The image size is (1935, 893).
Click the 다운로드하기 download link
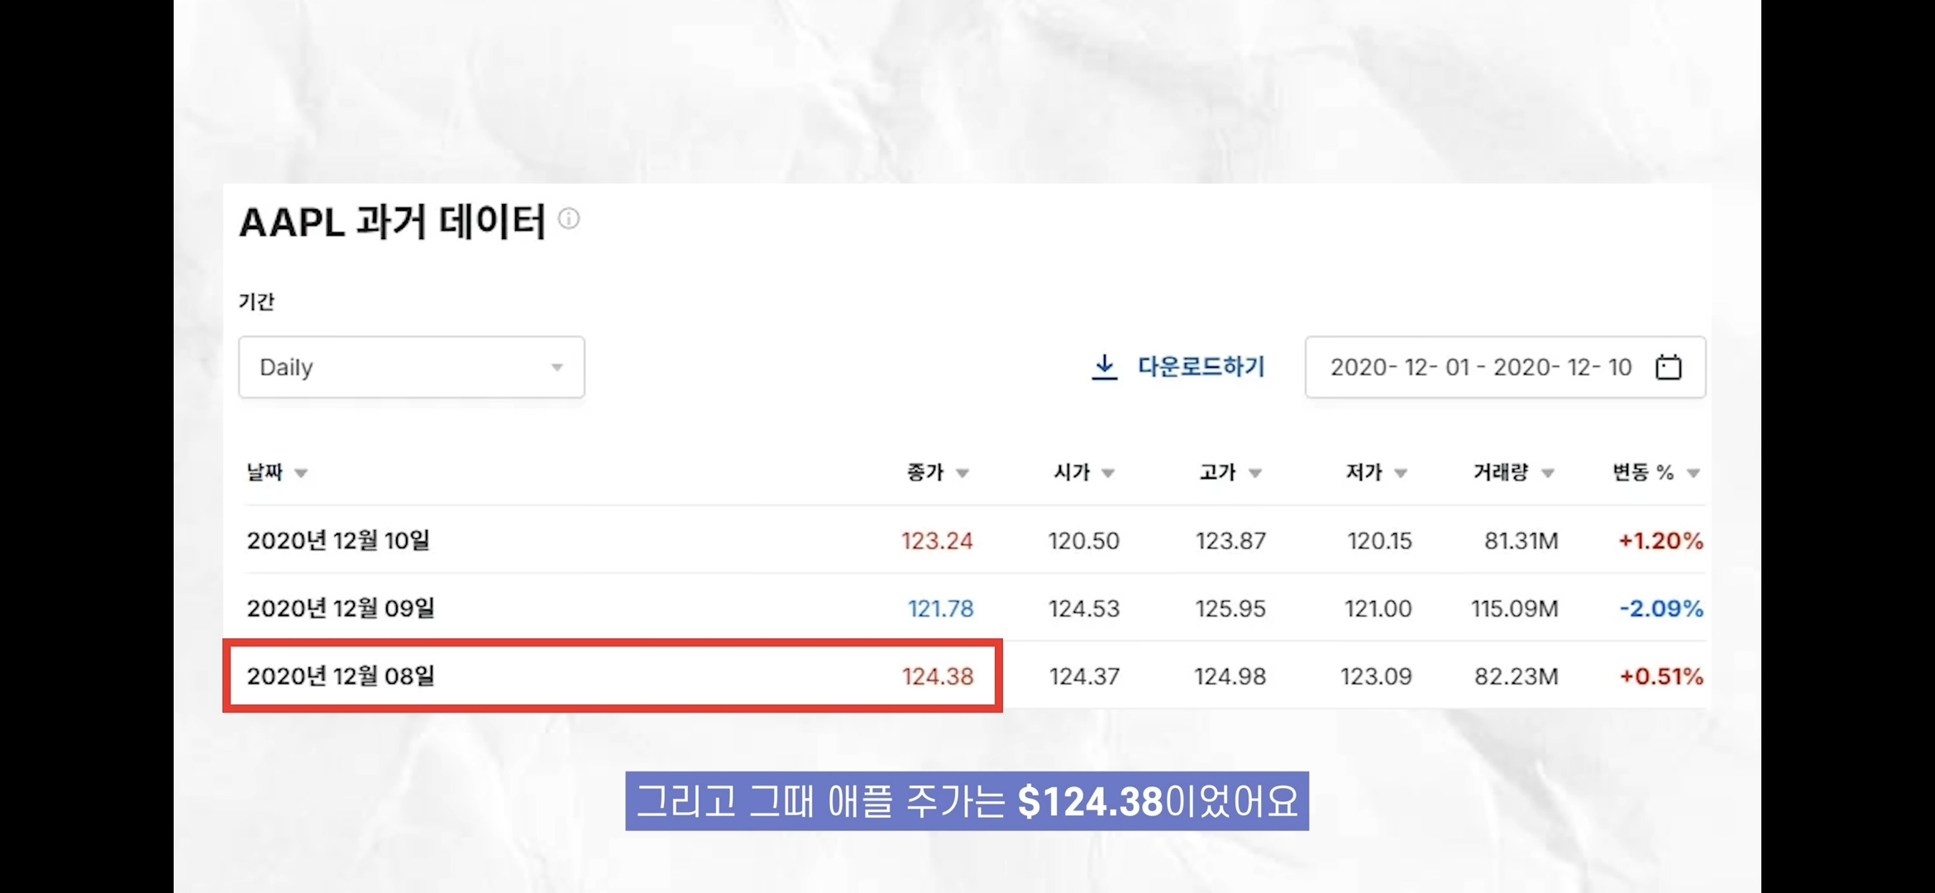click(1201, 366)
